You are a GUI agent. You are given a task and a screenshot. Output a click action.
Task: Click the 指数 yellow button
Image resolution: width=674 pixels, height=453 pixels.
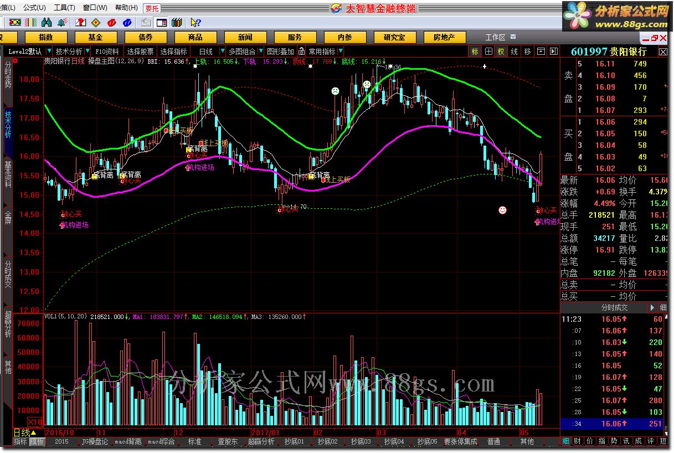pyautogui.click(x=46, y=37)
